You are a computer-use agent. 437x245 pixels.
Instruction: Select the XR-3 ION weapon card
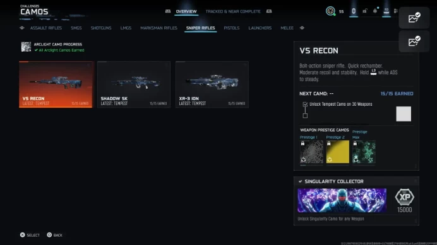coord(212,84)
